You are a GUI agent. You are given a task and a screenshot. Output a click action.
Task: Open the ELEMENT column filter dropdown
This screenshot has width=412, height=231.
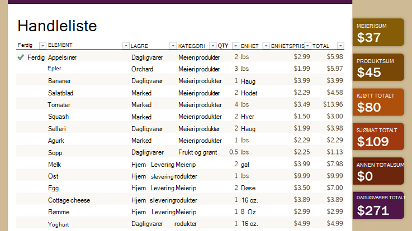pyautogui.click(x=126, y=46)
